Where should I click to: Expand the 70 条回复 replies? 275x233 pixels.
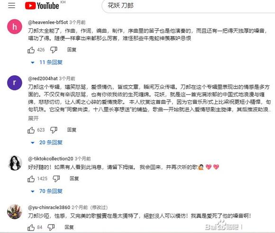click(46, 191)
